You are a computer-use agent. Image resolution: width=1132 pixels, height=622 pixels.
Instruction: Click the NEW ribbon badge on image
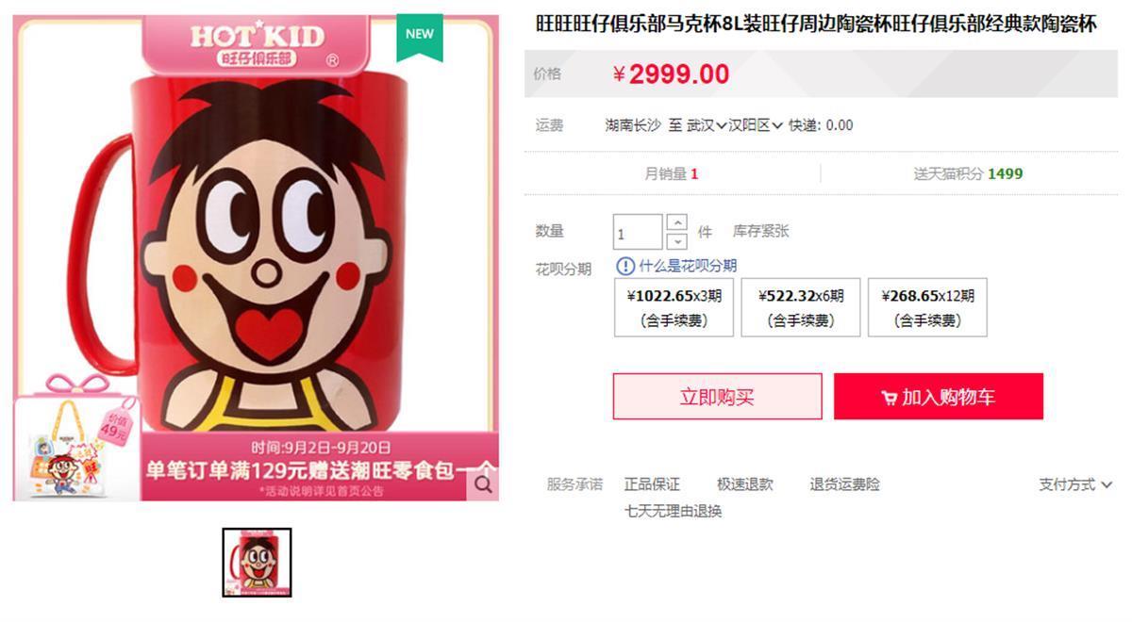[x=420, y=35]
